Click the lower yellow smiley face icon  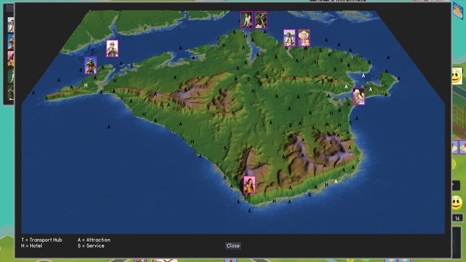tap(457, 203)
